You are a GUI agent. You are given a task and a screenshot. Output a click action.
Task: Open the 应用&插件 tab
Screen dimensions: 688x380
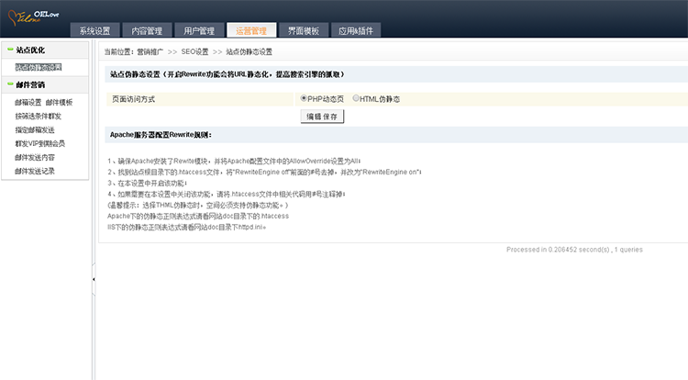(x=356, y=30)
